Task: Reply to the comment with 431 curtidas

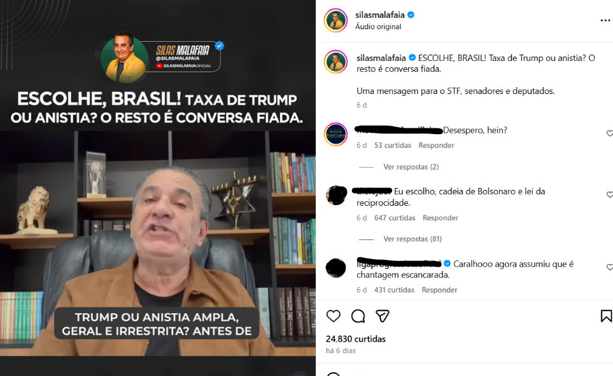Action: [x=439, y=290]
